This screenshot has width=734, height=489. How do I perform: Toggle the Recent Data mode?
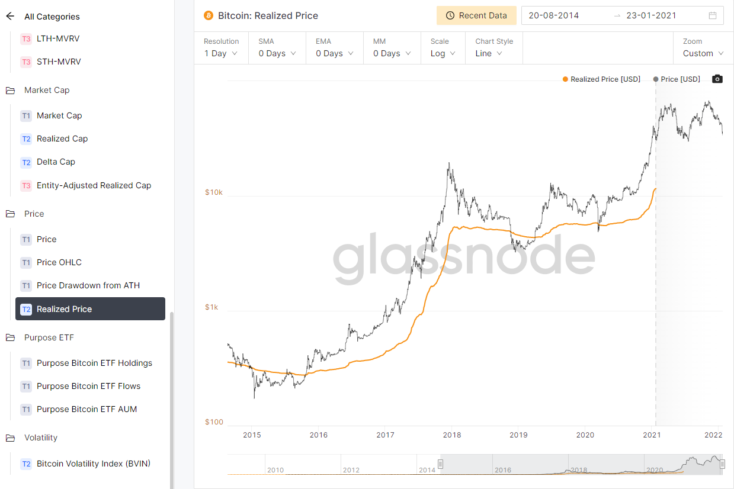(476, 15)
